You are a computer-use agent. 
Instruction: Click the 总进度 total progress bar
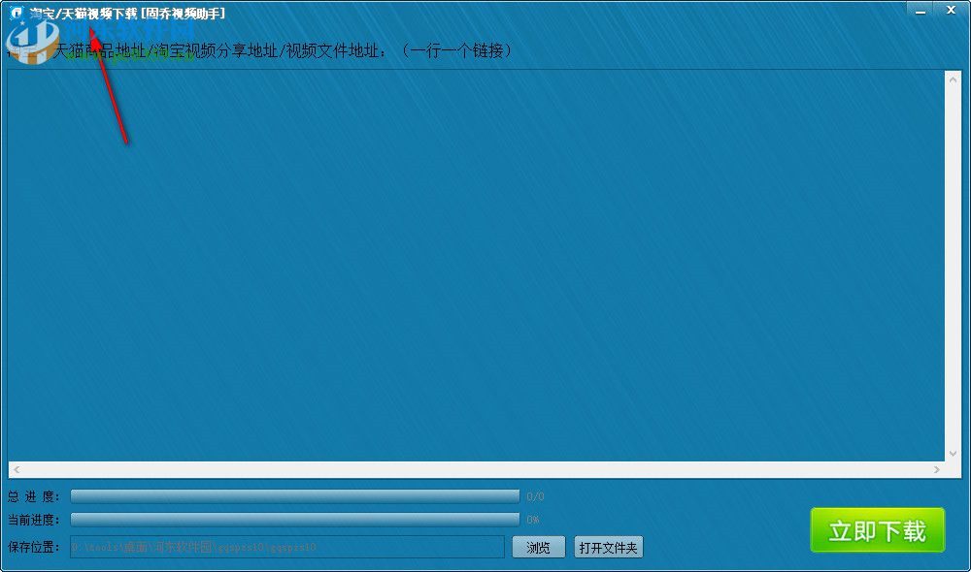pos(291,495)
